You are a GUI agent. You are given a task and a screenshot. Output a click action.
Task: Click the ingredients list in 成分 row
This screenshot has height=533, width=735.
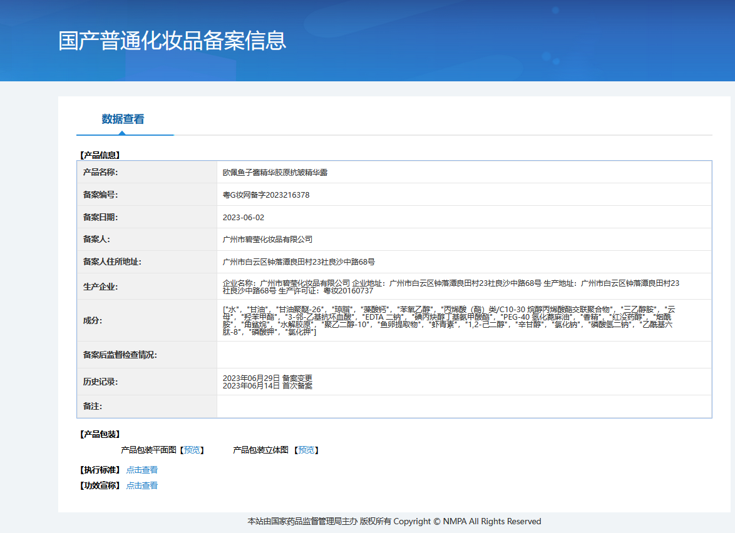[x=449, y=320]
